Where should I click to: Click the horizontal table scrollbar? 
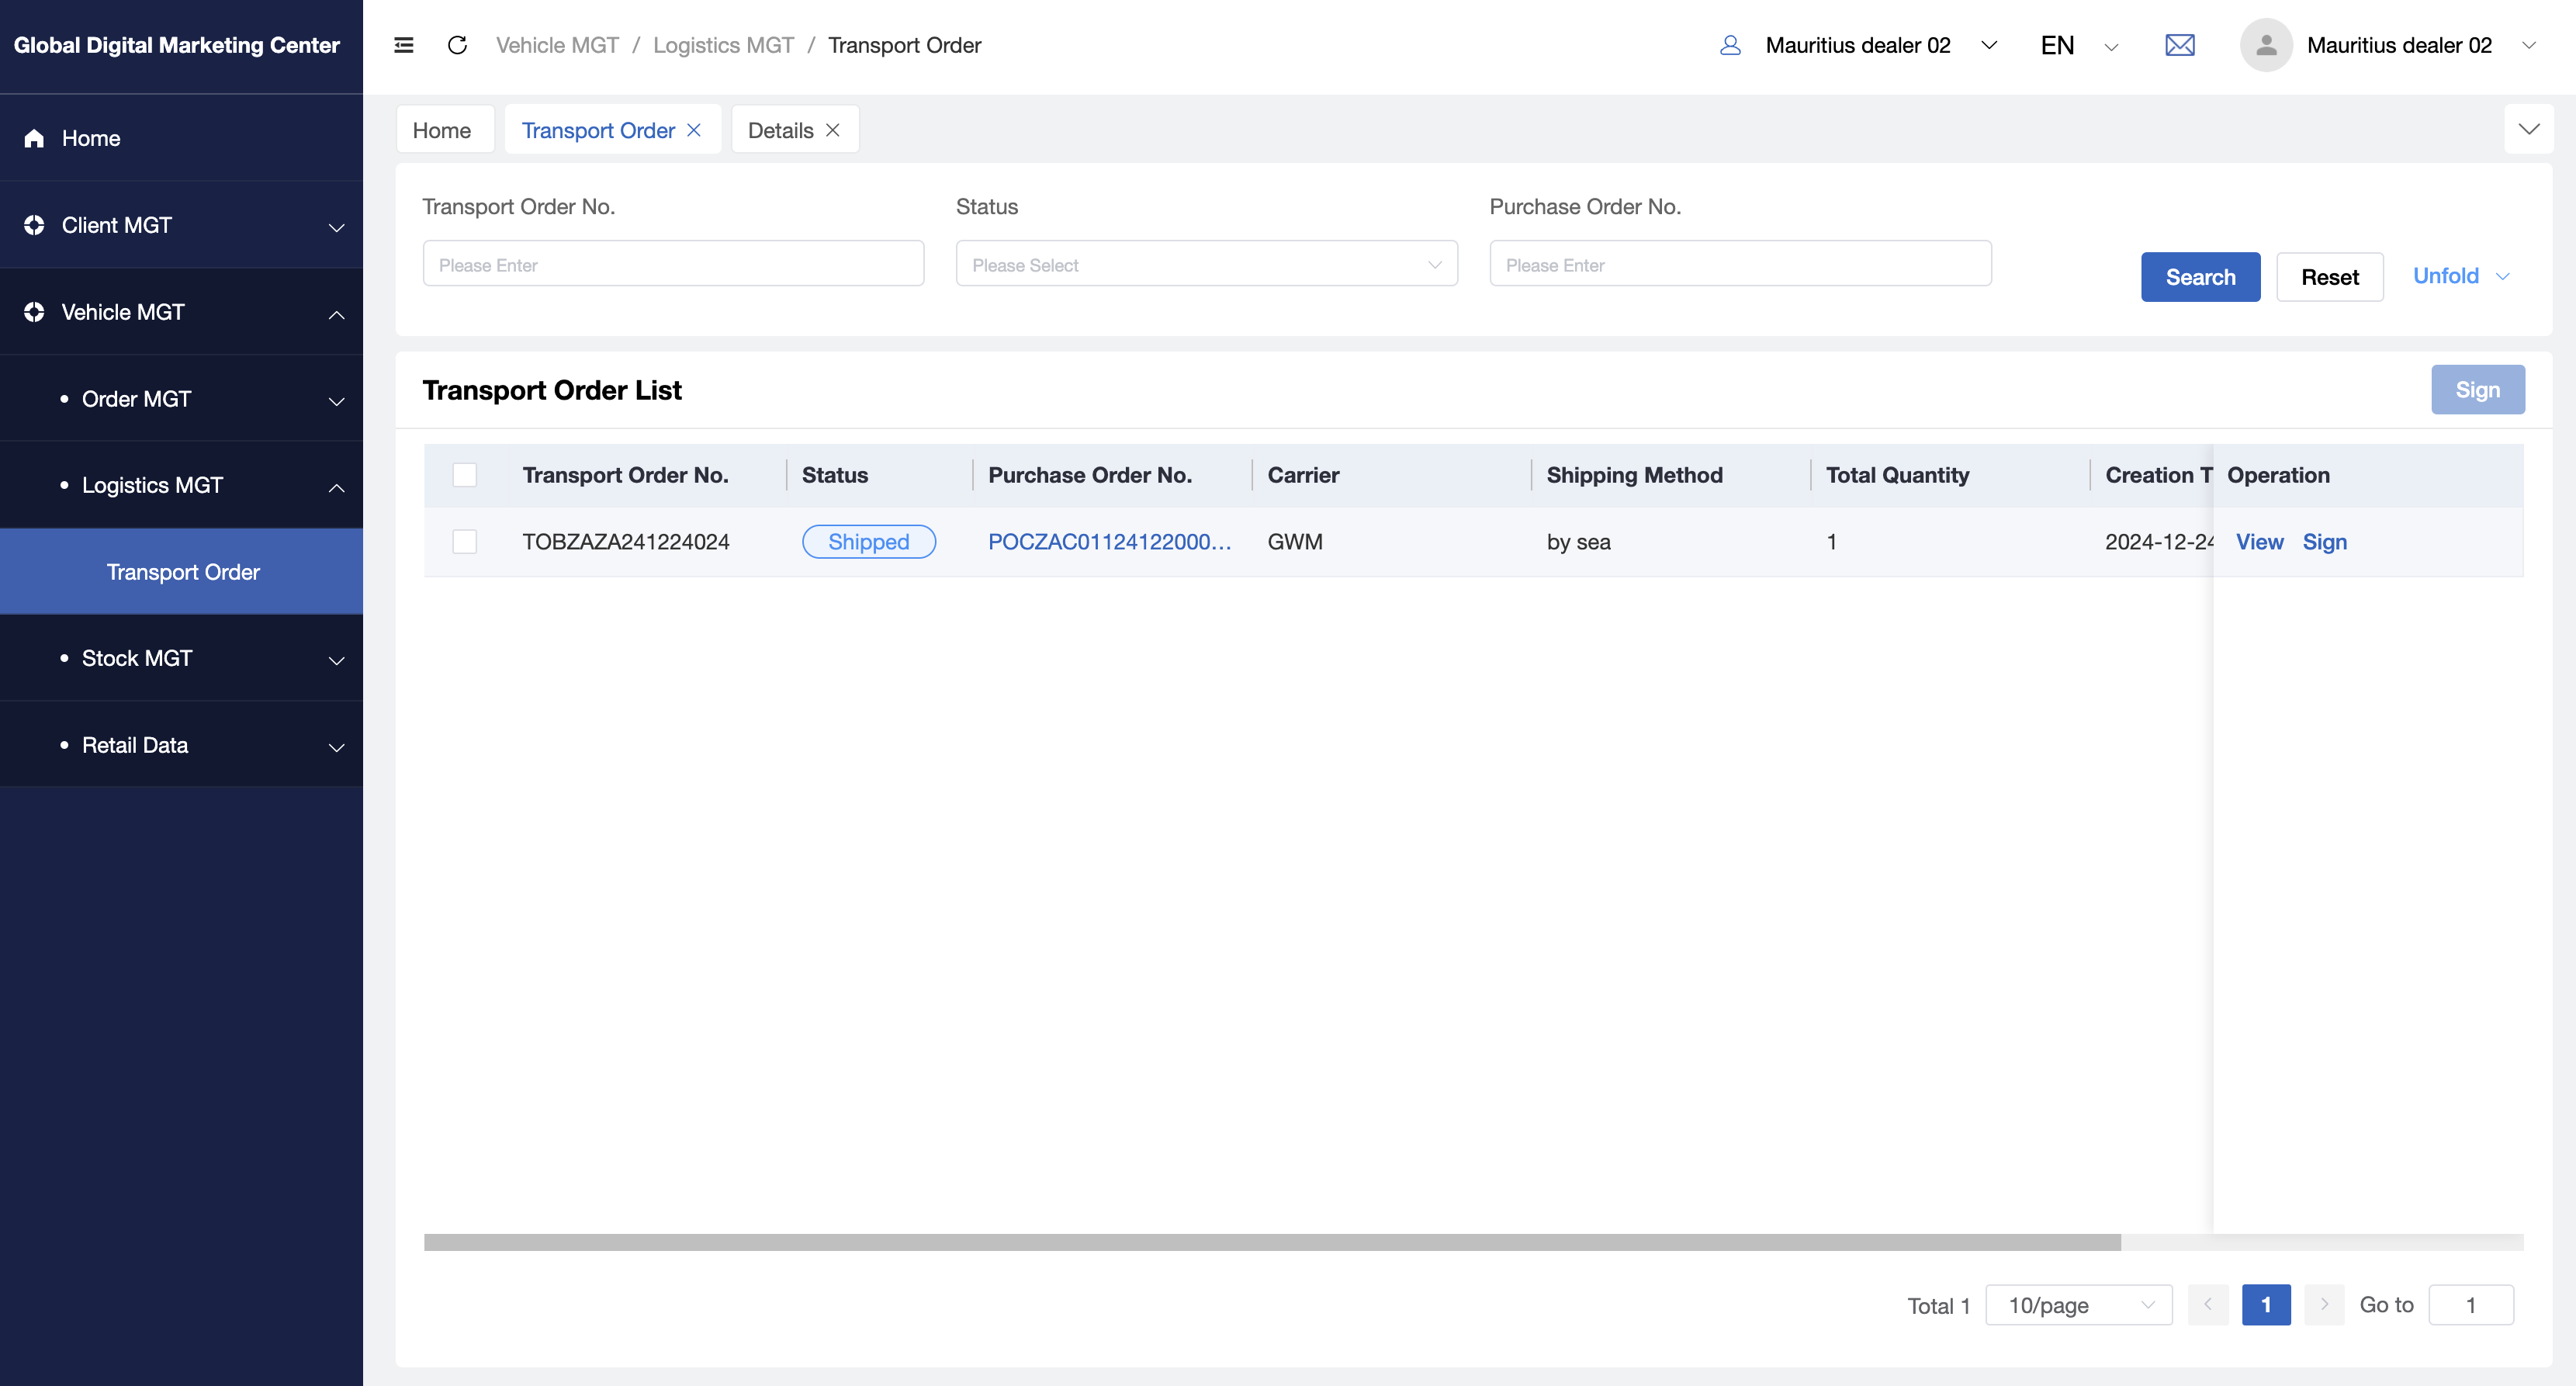pos(1272,1242)
